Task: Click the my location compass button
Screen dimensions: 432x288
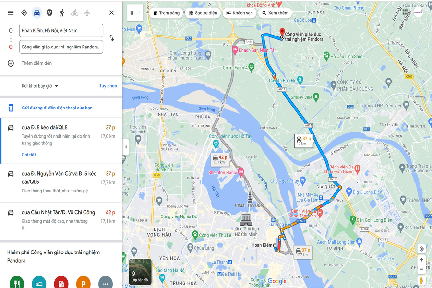Action: coord(421,249)
